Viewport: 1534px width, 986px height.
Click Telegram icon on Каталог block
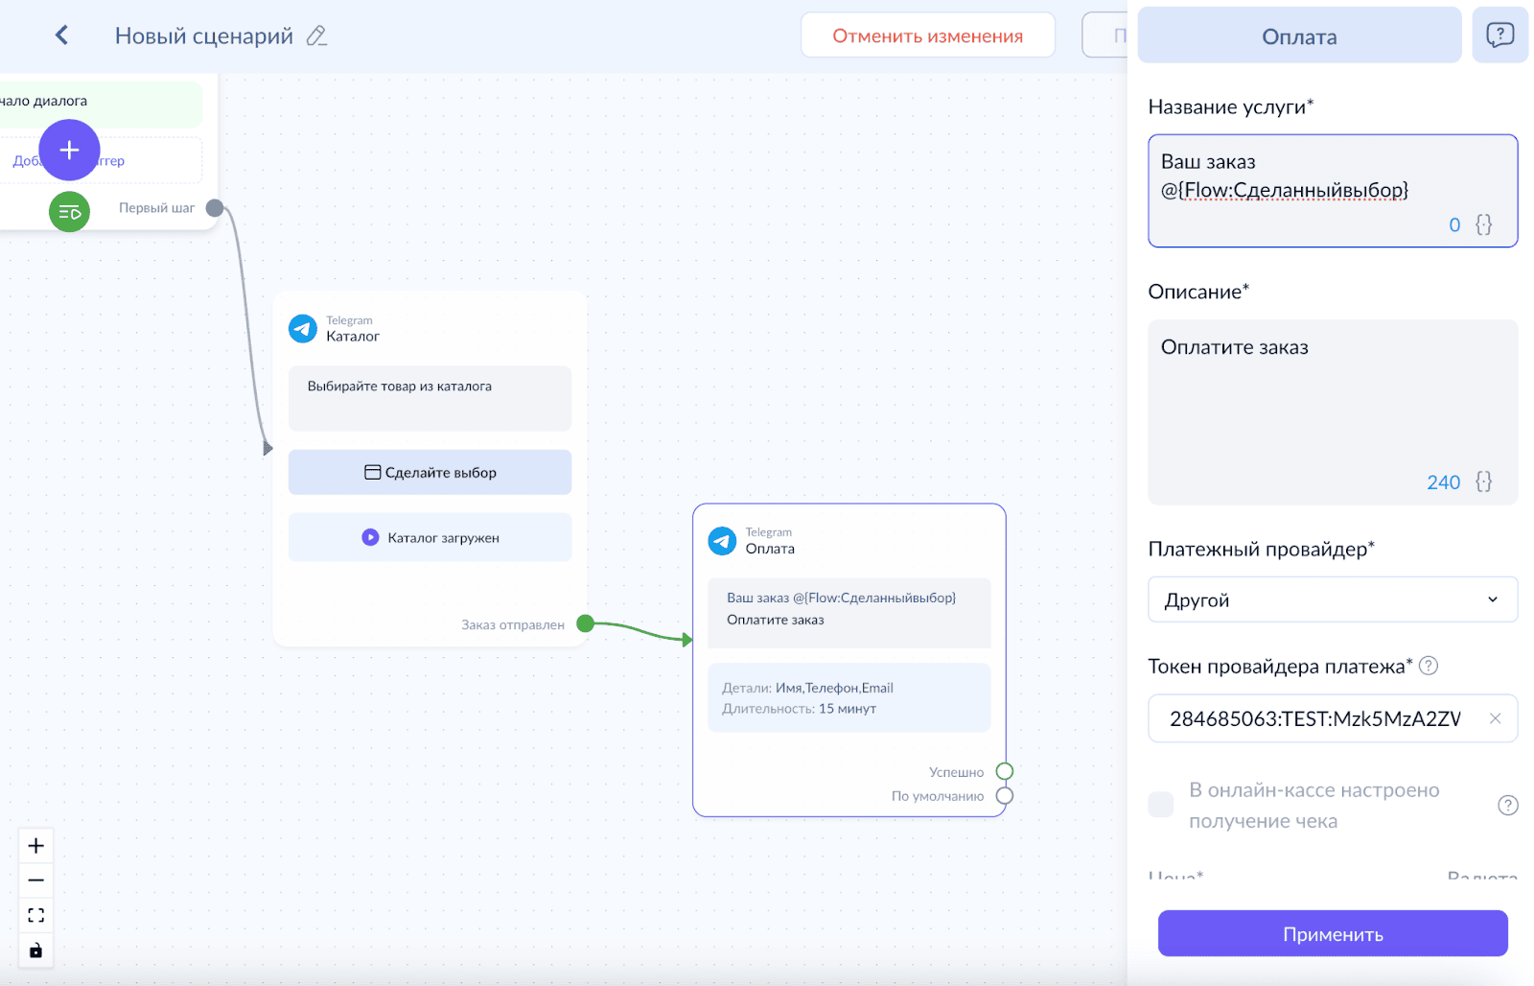pos(303,329)
